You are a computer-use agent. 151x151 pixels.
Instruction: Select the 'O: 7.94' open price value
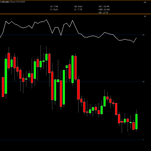(x=54, y=7)
